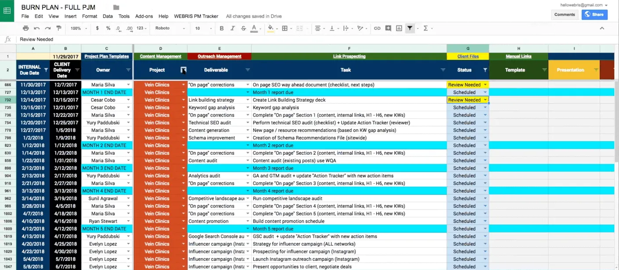
Task: Click the insert chart icon
Action: click(x=399, y=28)
